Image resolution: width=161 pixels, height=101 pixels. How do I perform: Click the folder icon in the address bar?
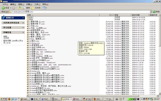[x=10, y=12]
